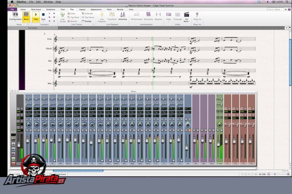The height and width of the screenshot is (194, 292).
Task: Select the Tap Point option
Action: 73,18
